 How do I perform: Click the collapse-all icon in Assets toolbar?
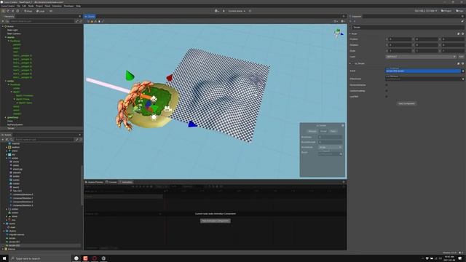click(76, 139)
